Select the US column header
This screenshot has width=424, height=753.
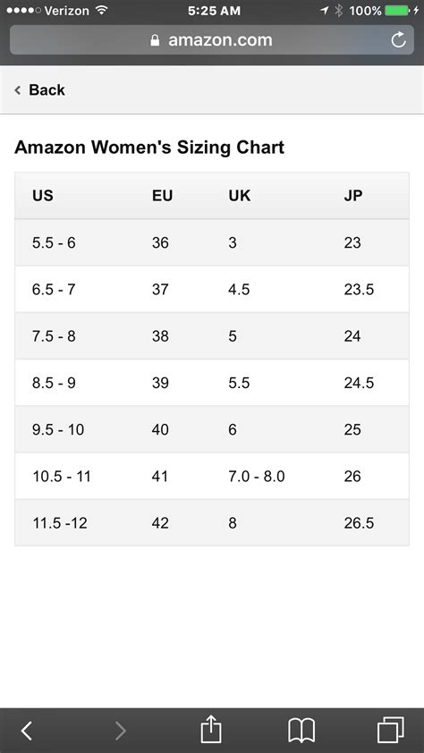[43, 196]
